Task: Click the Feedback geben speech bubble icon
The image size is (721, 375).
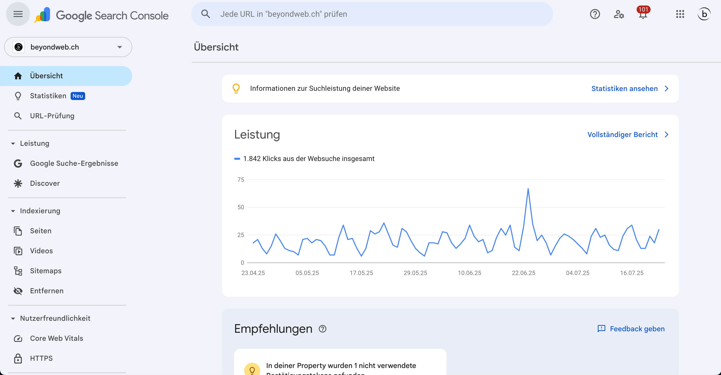Action: click(x=601, y=329)
